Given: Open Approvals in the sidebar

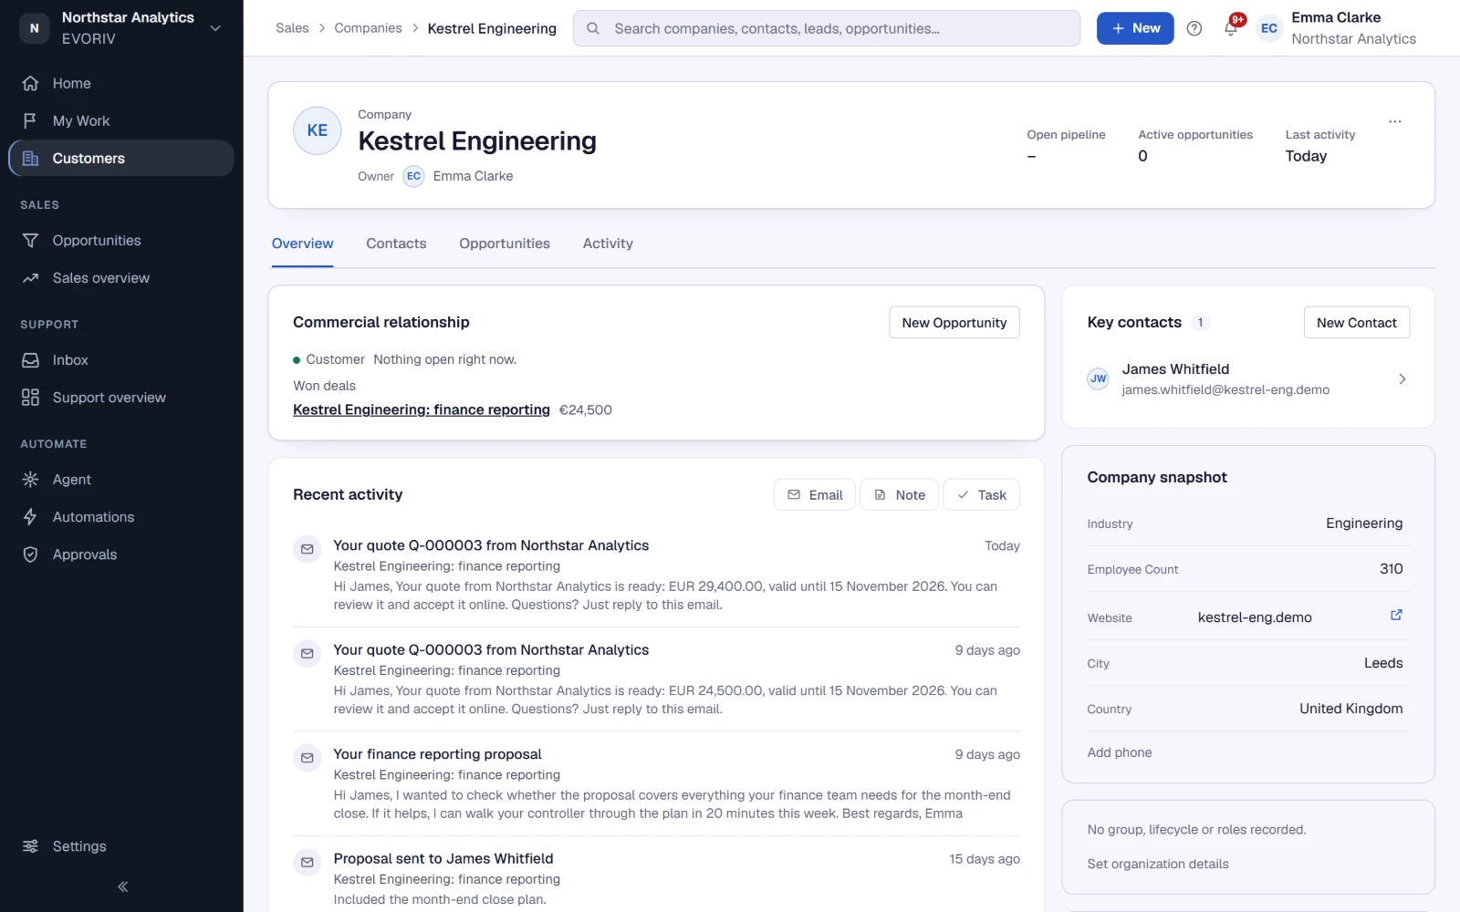Looking at the screenshot, I should click(121, 554).
